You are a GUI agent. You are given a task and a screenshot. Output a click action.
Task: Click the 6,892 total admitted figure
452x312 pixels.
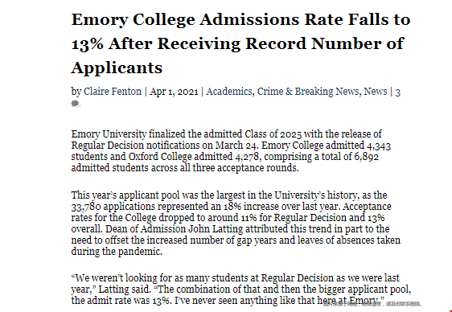[x=367, y=157]
